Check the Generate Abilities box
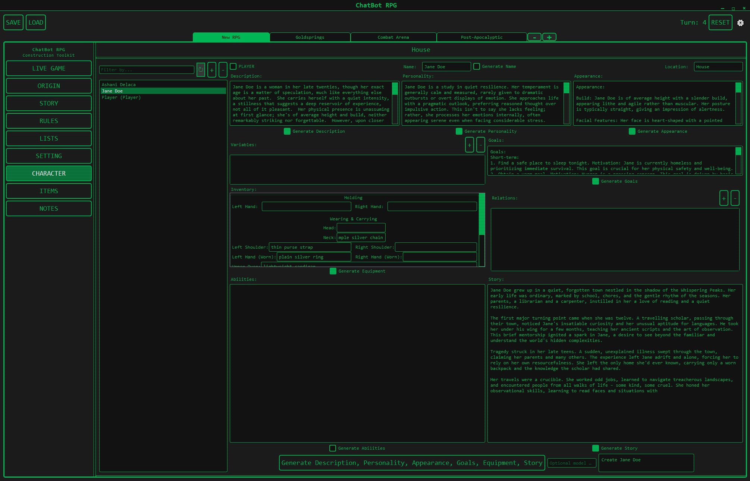 [333, 448]
